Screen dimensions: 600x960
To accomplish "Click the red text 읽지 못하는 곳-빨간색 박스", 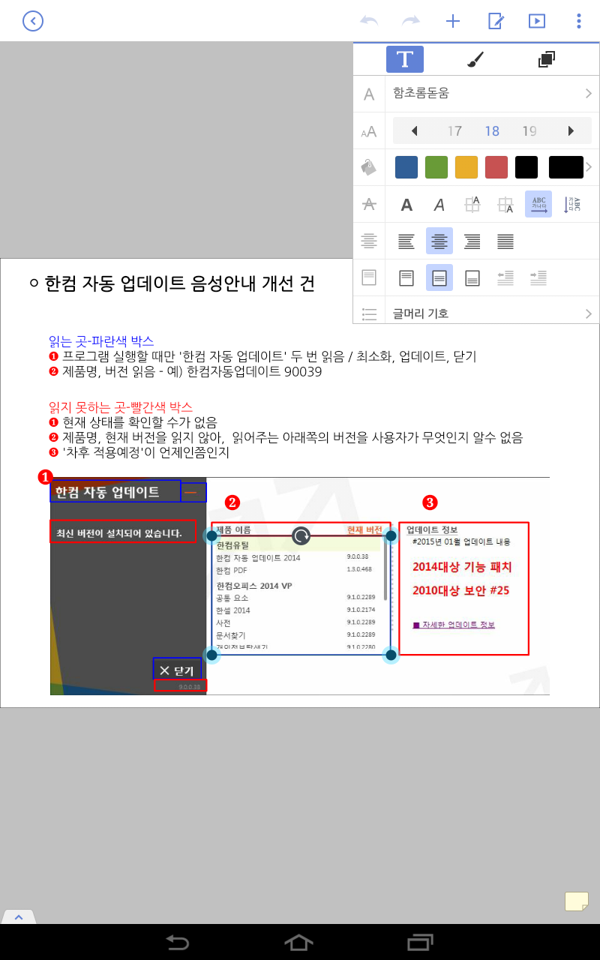I will [x=121, y=407].
